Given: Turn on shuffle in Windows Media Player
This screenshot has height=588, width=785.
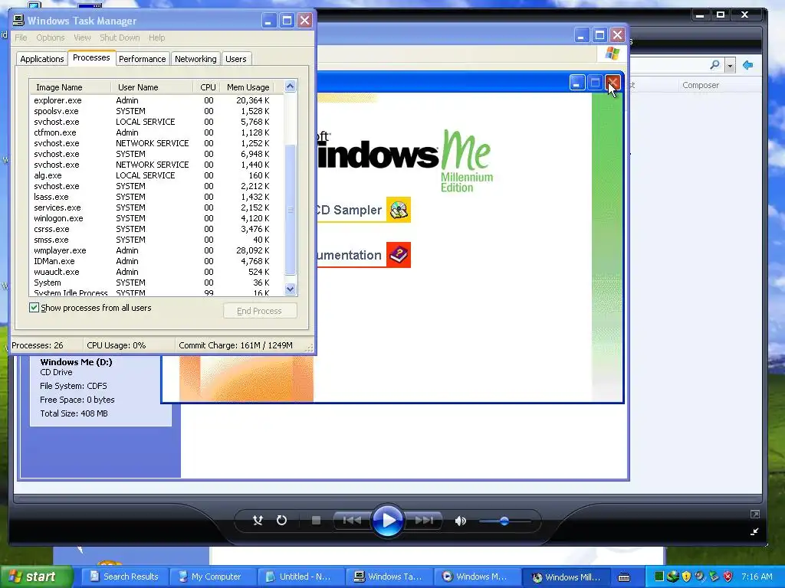Looking at the screenshot, I should pos(258,521).
